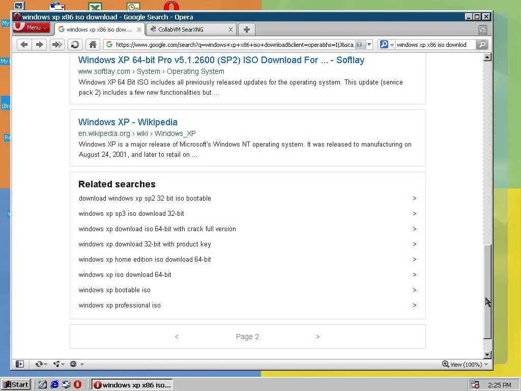
Task: Click the vertical scrollbar thumb
Action: 487,292
